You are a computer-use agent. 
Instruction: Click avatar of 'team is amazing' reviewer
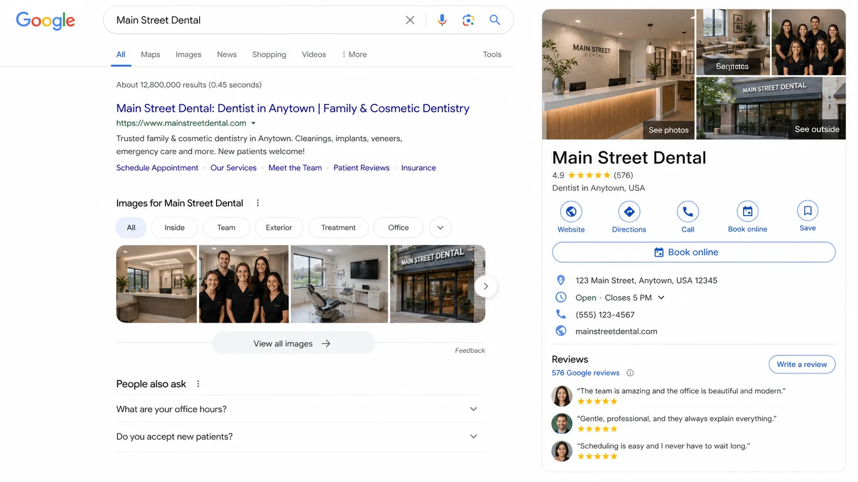(562, 396)
